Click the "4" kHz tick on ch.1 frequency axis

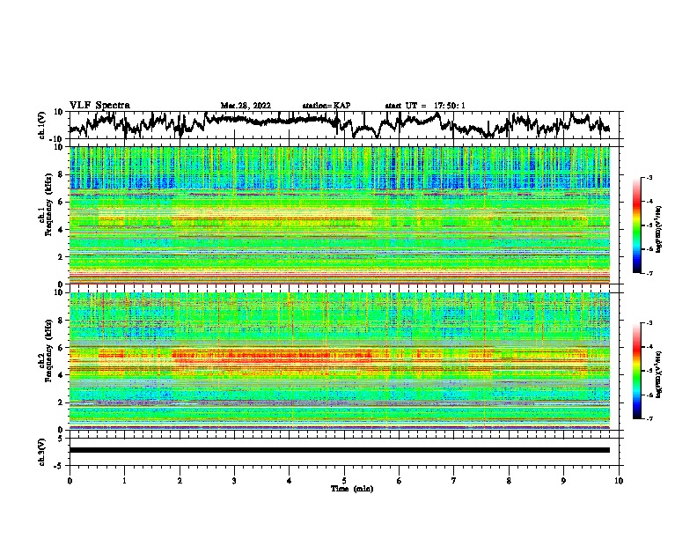click(61, 230)
